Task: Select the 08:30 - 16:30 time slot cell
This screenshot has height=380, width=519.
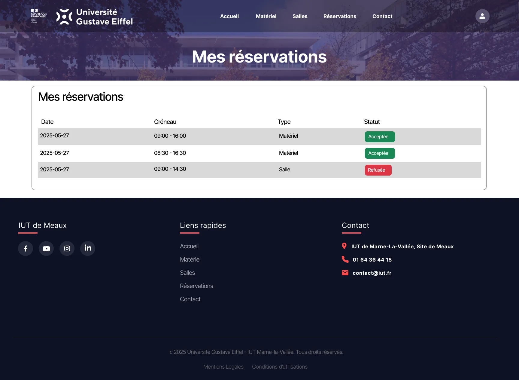Action: click(170, 153)
